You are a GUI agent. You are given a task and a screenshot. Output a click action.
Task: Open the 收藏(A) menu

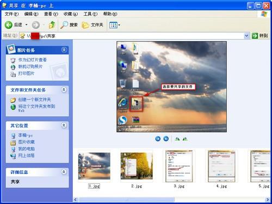pyautogui.click(x=71, y=14)
